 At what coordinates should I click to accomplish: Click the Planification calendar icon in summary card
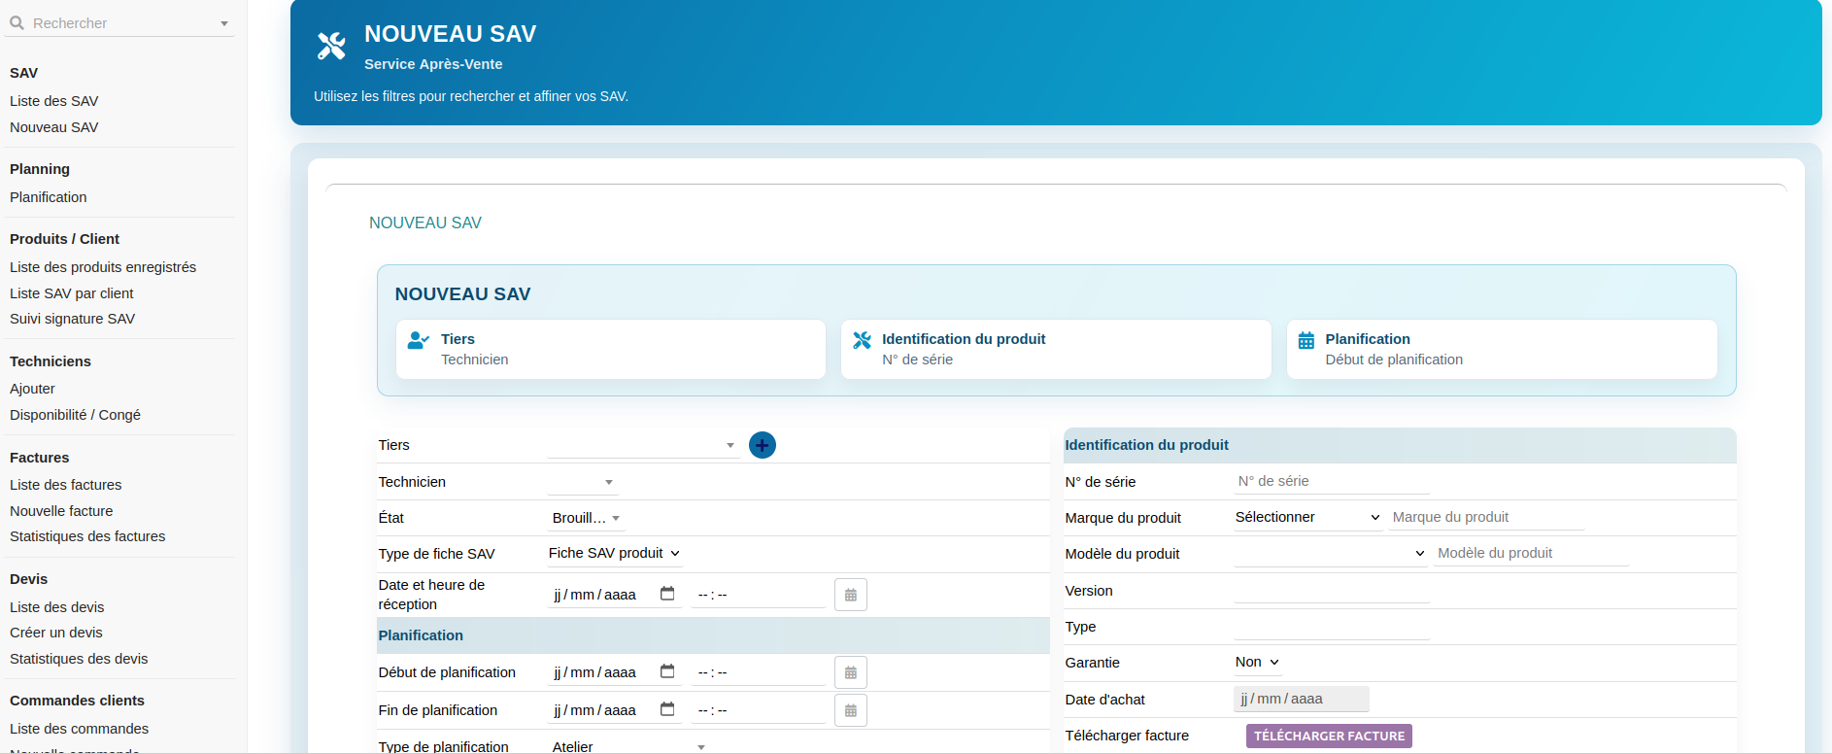point(1306,340)
